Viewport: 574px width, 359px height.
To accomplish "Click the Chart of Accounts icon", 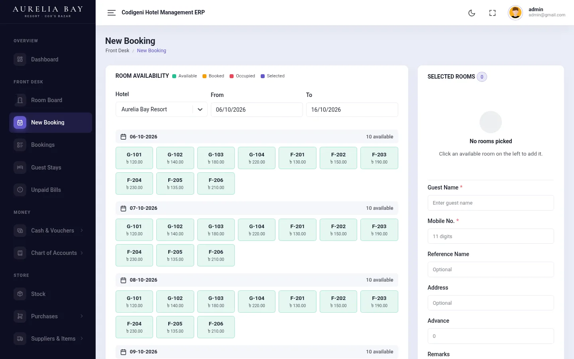I will click(20, 253).
